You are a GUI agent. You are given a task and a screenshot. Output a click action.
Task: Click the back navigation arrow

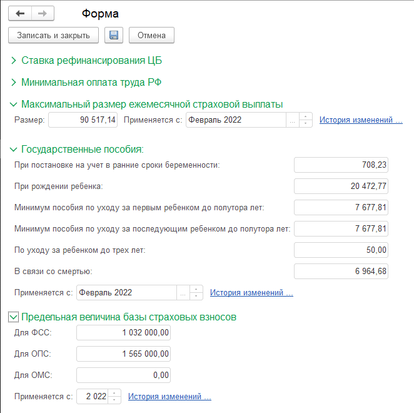pyautogui.click(x=20, y=14)
